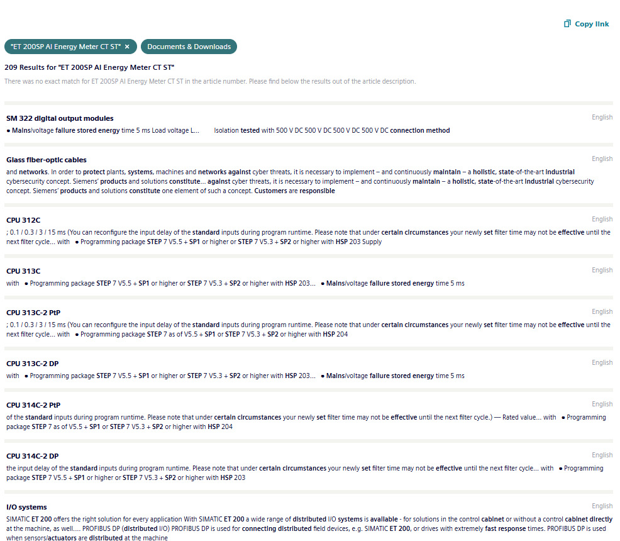The image size is (620, 541).
Task: Click the Documents & Downloads filter chip
Action: tap(189, 47)
